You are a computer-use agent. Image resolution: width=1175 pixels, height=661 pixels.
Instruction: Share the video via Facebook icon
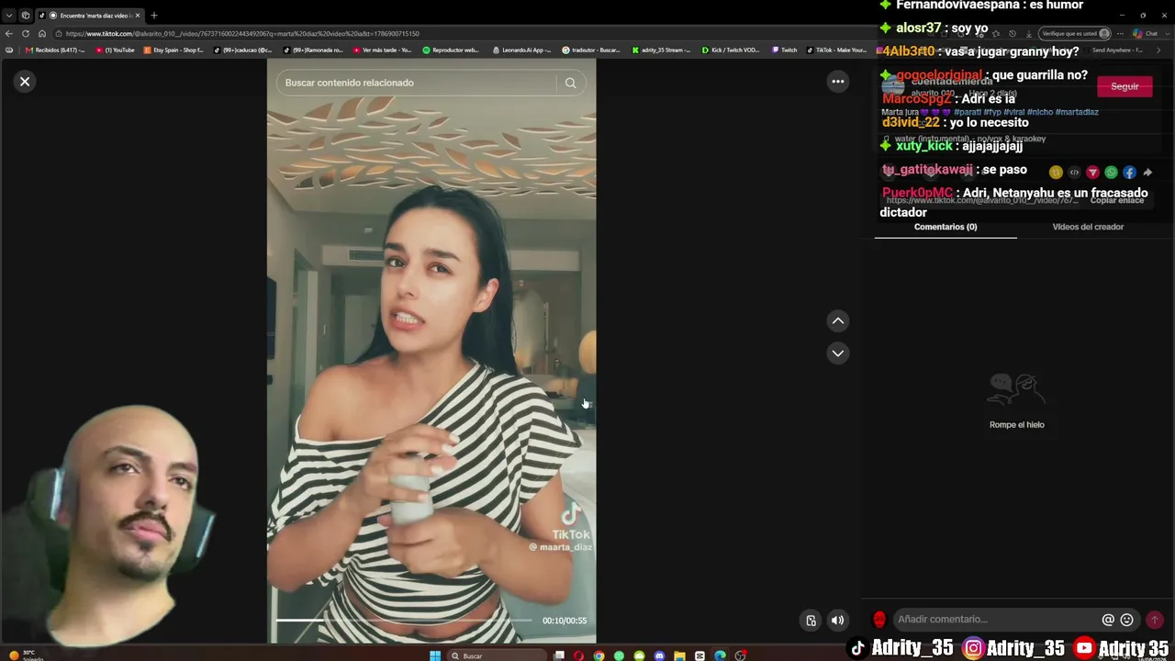pyautogui.click(x=1129, y=173)
